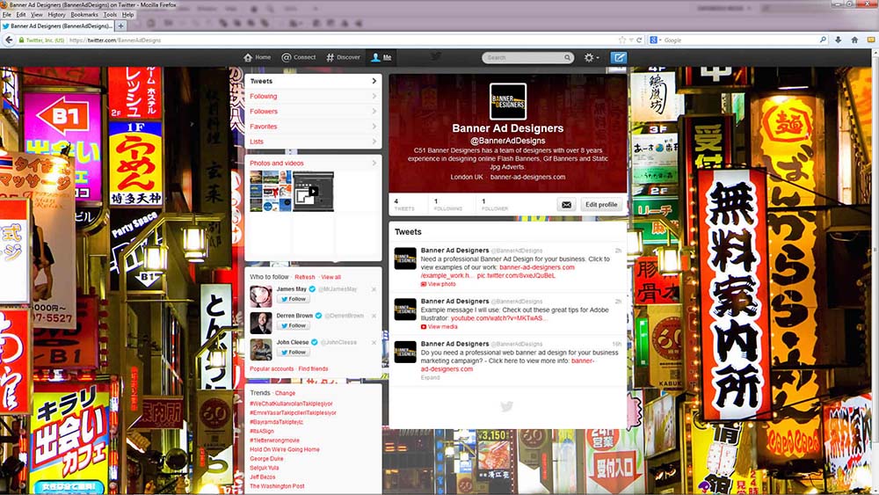This screenshot has height=495, width=879.
Task: Open the Help menu in Firefox
Action: coord(127,15)
